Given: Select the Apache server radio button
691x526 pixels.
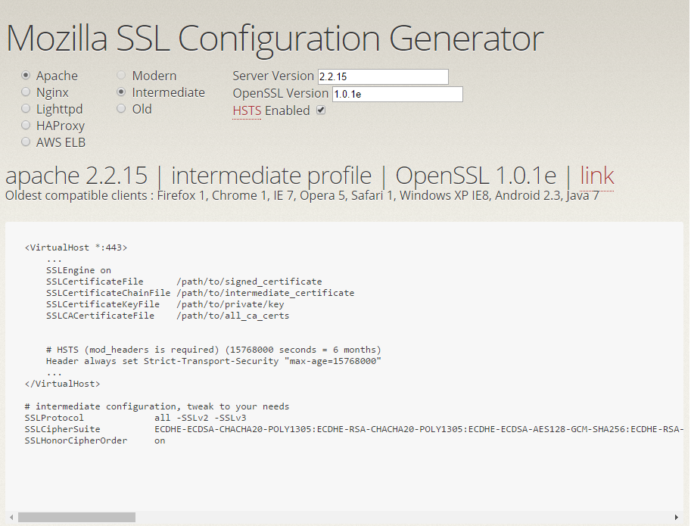Looking at the screenshot, I should click(26, 76).
